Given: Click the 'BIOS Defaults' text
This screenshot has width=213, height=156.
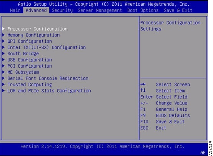Looking at the screenshot, I should 173,116.
